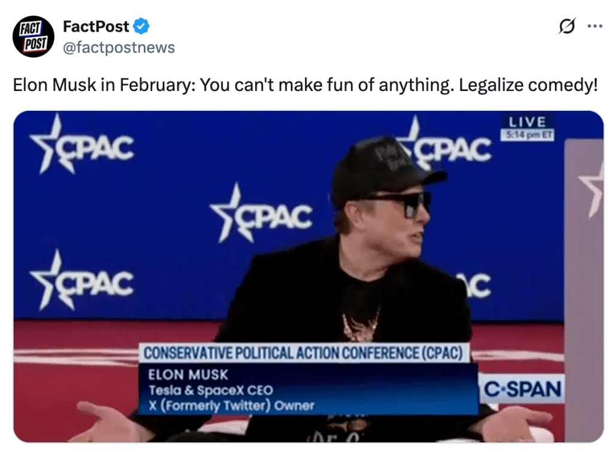613x456 pixels.
Task: Play the Elon Musk CPAC video
Action: pyautogui.click(x=308, y=276)
